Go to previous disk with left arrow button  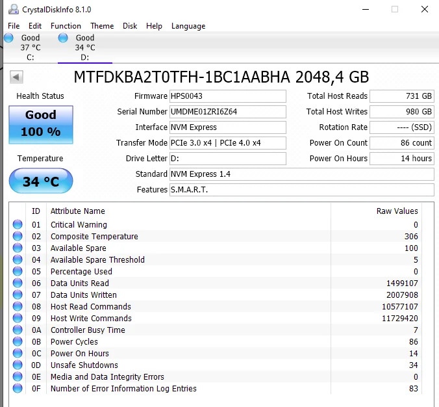(16, 77)
